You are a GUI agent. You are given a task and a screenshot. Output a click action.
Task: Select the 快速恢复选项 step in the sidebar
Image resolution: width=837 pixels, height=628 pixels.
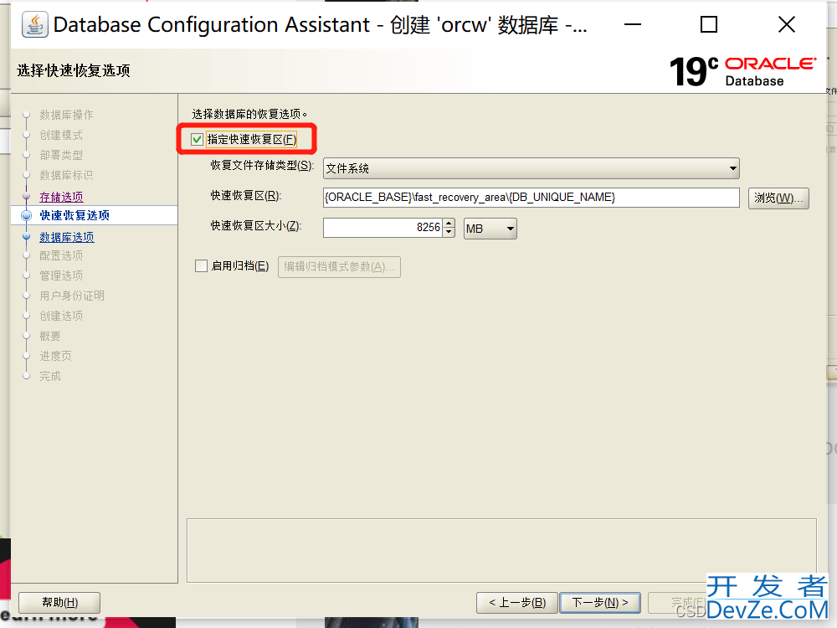[74, 215]
